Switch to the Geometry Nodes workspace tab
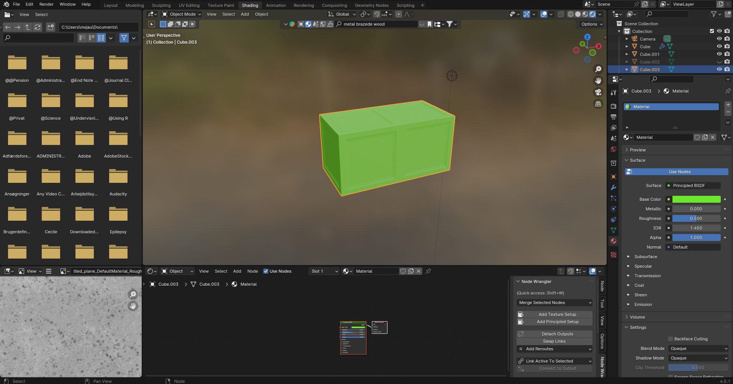 (371, 5)
